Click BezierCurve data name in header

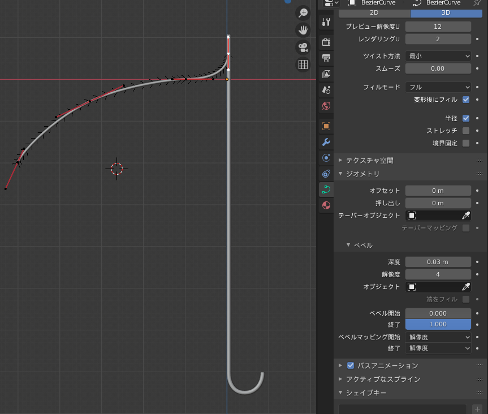443,2
